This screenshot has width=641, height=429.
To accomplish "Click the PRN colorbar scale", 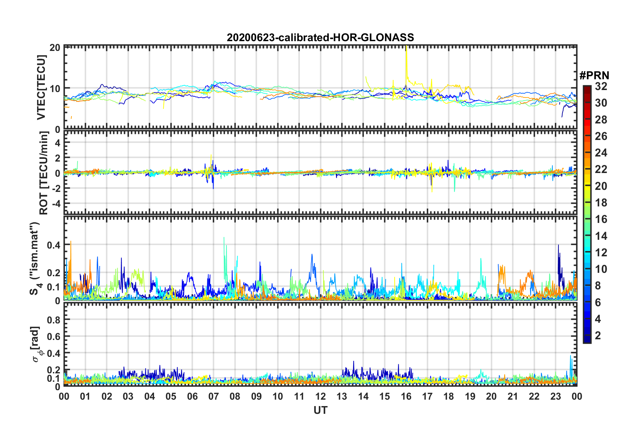I will [x=587, y=214].
